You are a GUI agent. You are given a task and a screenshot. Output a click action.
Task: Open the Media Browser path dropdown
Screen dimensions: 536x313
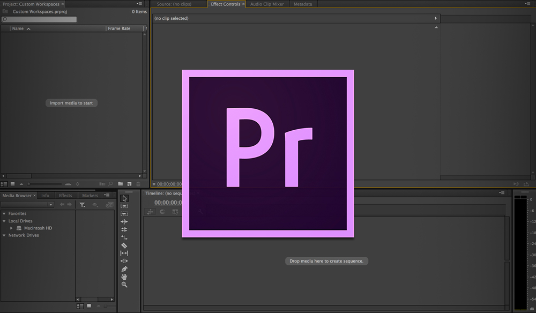pos(27,204)
